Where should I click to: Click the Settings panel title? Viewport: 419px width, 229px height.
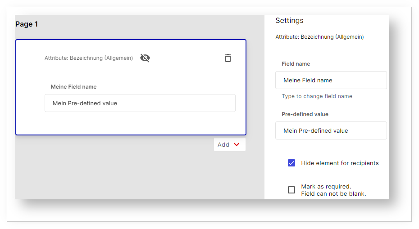pyautogui.click(x=289, y=21)
